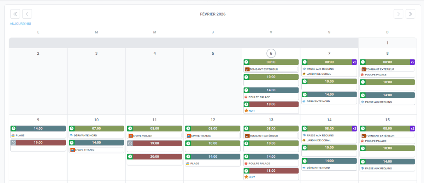
Task: Select day number 10 in the calendar
Action: point(96,120)
